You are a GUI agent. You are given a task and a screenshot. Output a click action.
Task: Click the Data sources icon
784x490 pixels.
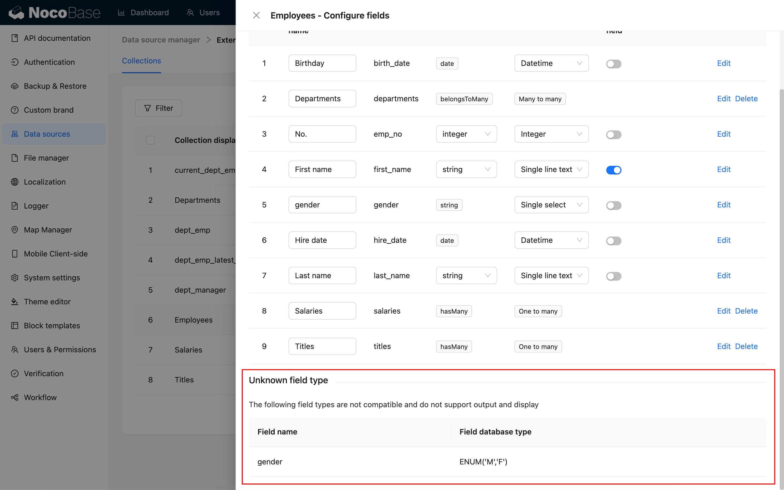(15, 134)
